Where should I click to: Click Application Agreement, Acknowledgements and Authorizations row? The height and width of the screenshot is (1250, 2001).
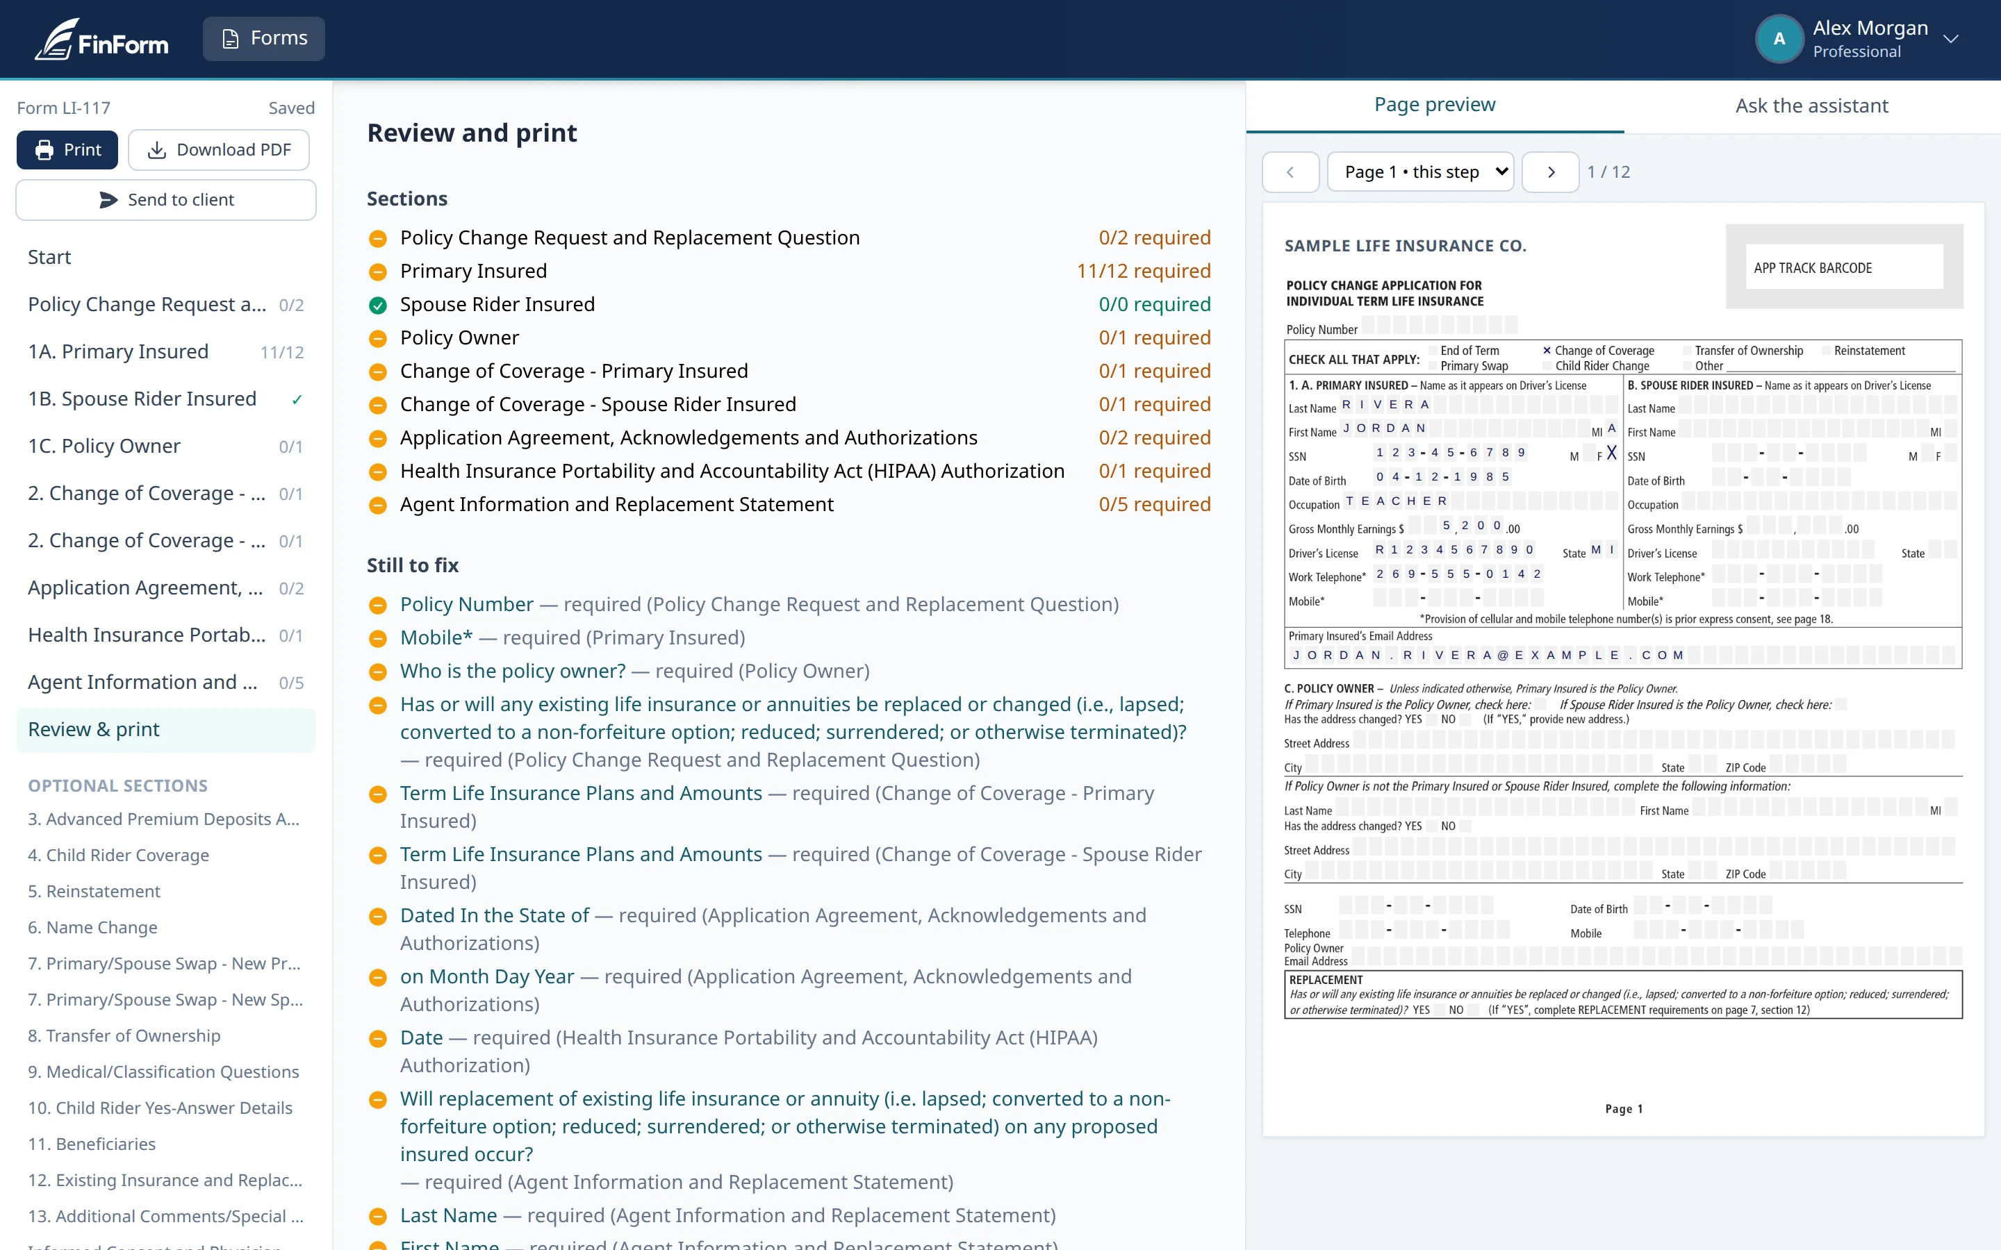point(790,438)
